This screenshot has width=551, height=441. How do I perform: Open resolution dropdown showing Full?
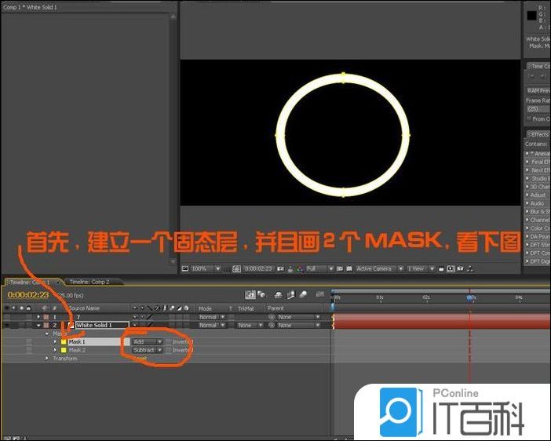(x=319, y=269)
